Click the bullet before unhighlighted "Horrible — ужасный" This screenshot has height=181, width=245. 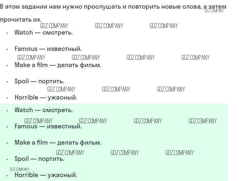[x=7, y=98]
